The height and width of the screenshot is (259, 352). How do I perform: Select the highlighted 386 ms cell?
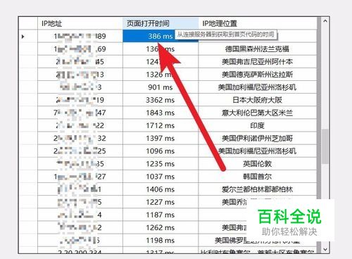[x=161, y=36]
